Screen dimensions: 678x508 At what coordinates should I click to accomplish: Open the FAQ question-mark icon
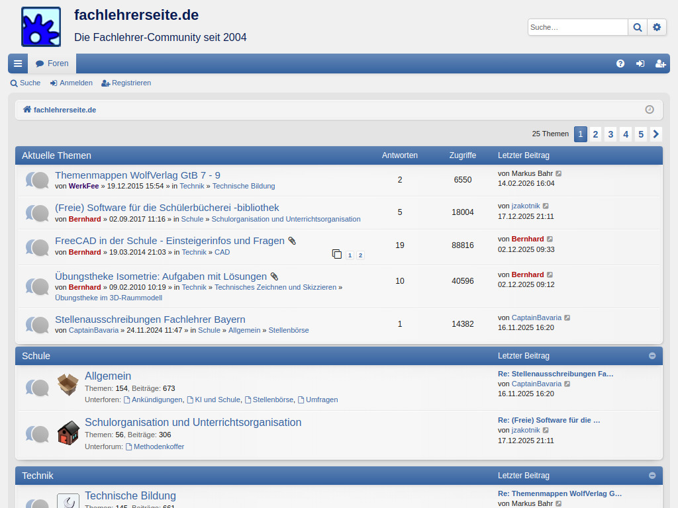[x=620, y=63]
